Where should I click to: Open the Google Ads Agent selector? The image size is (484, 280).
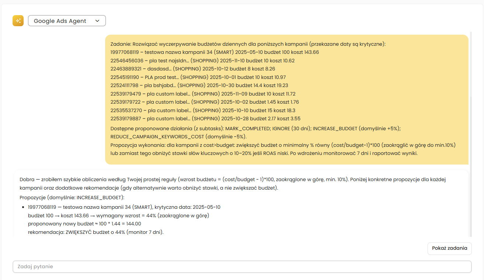coord(67,21)
